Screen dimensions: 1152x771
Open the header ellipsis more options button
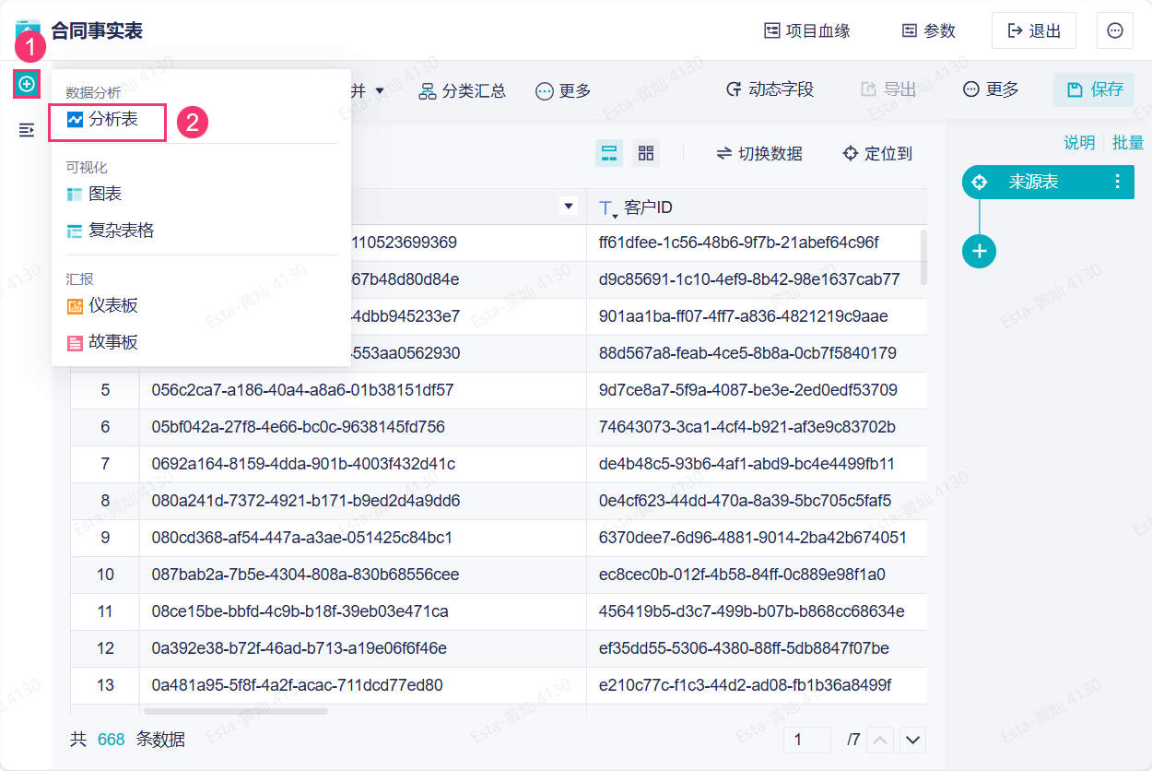(x=1115, y=30)
